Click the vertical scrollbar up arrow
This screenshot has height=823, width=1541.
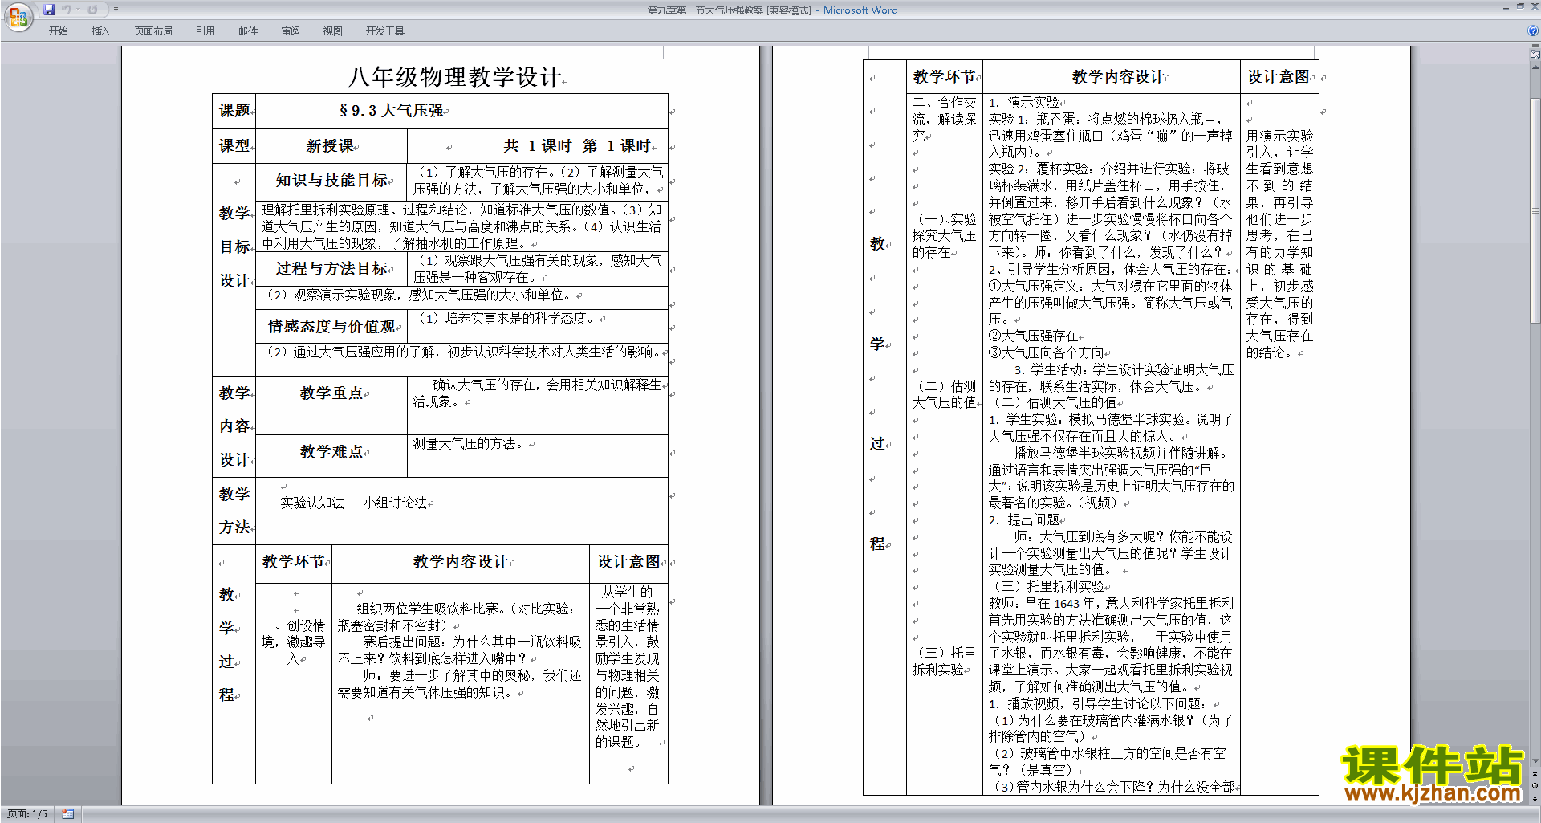click(1535, 67)
